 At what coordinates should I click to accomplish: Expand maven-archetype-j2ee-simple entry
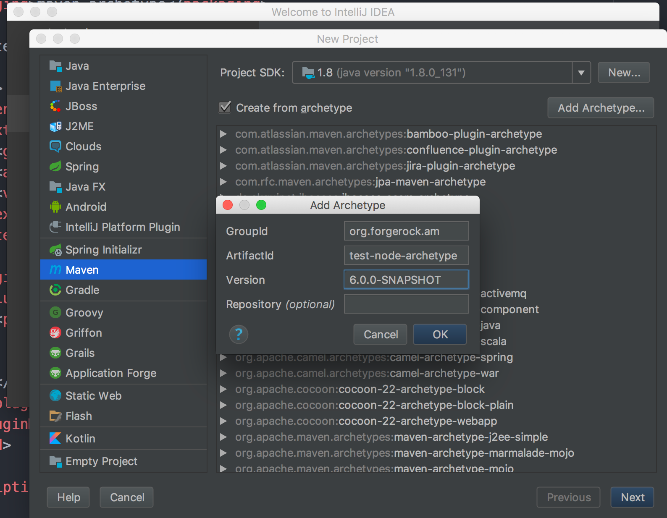click(x=223, y=437)
